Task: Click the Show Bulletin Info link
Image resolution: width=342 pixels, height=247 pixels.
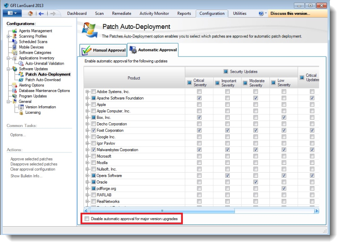Action: click(x=26, y=176)
